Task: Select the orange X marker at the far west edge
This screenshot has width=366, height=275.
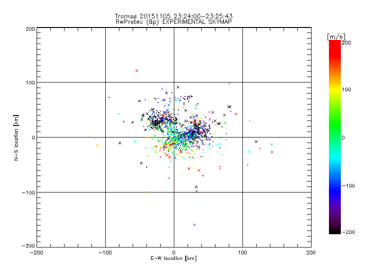Action: (x=97, y=145)
